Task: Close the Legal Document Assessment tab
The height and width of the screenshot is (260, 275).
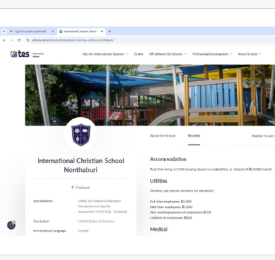Action: coord(53,31)
